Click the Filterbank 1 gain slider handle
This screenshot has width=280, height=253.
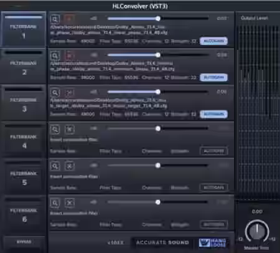(x=158, y=19)
